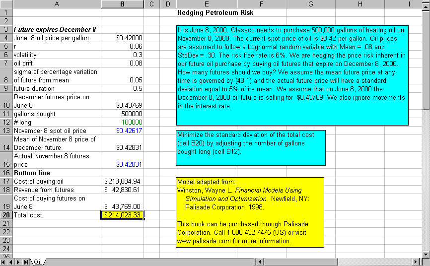Select row 20 header
This screenshot has width=430, height=266.
click(x=6, y=215)
